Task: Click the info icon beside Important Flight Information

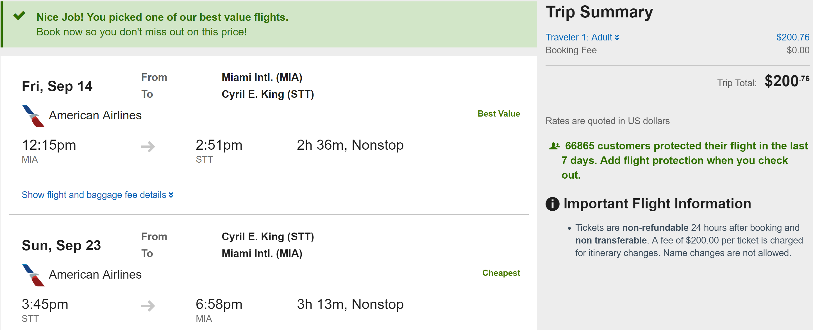Action: pos(552,204)
